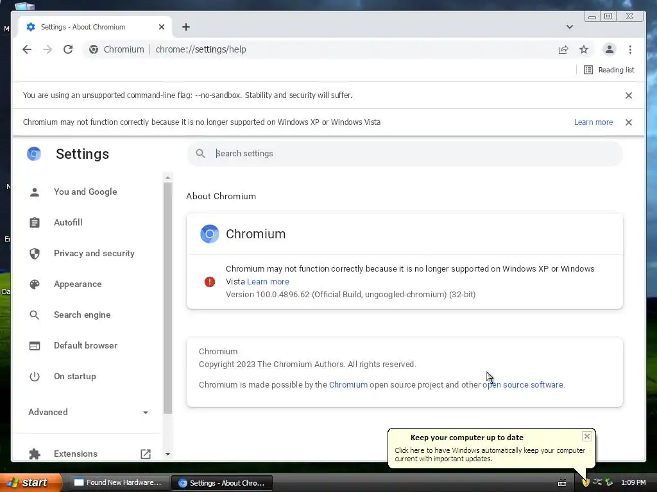The image size is (657, 492).
Task: Click the clipboard icon next to Autofill
Action: tap(35, 222)
